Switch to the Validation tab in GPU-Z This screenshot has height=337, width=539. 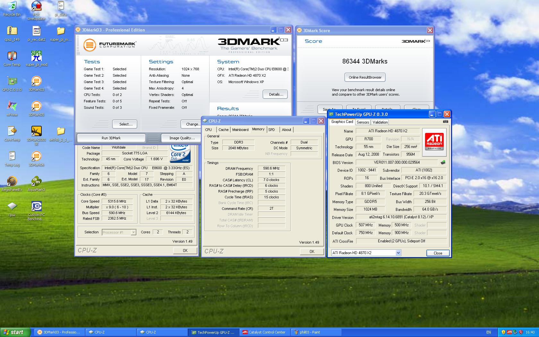click(380, 122)
